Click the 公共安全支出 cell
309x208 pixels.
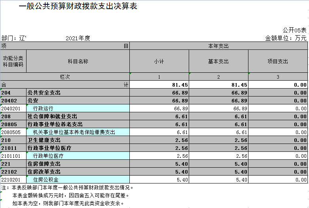point(78,93)
